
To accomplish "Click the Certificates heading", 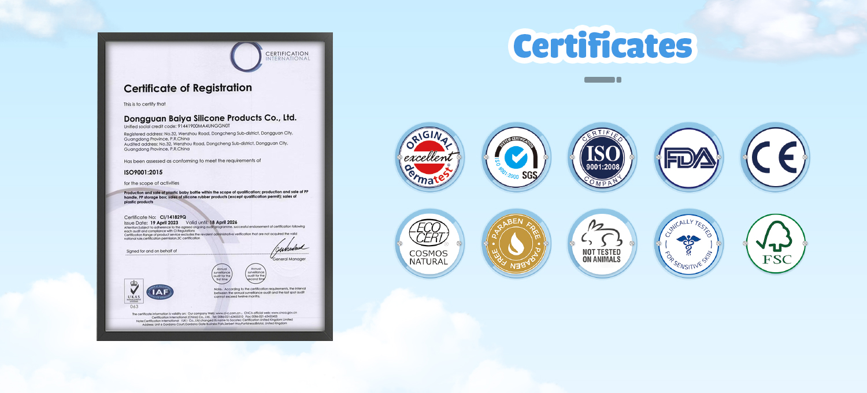I will pos(603,46).
